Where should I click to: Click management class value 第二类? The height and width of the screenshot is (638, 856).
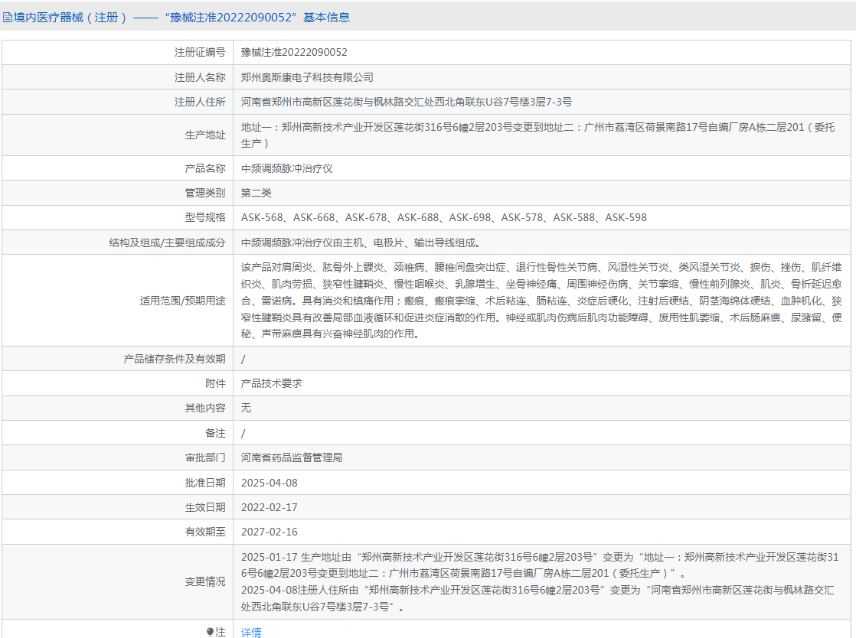(x=256, y=193)
